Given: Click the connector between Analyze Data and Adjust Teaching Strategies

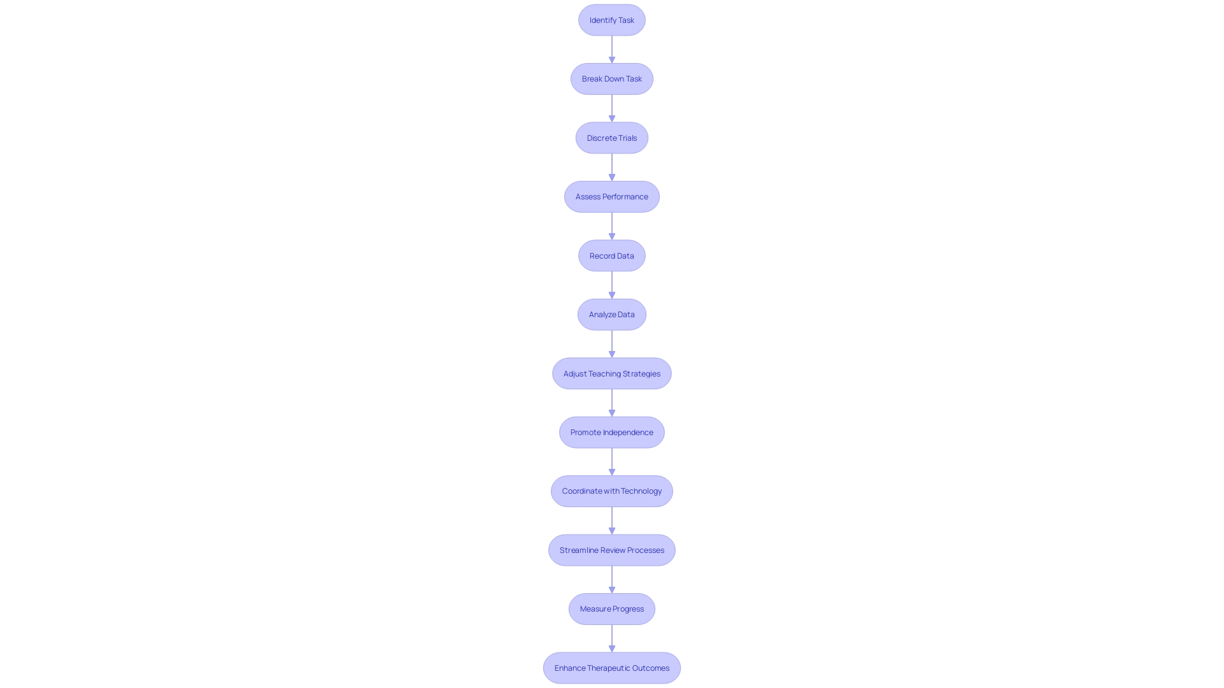Looking at the screenshot, I should point(611,343).
